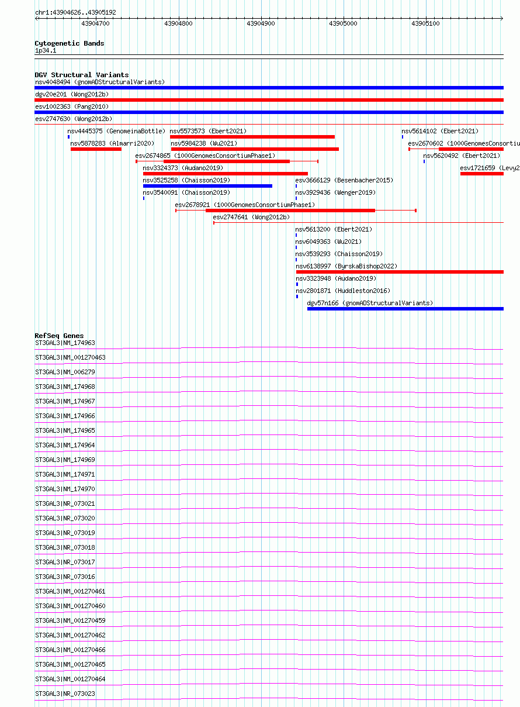This screenshot has width=520, height=707.
Task: Click the blue bar of nsv3525258
Action: click(207, 186)
